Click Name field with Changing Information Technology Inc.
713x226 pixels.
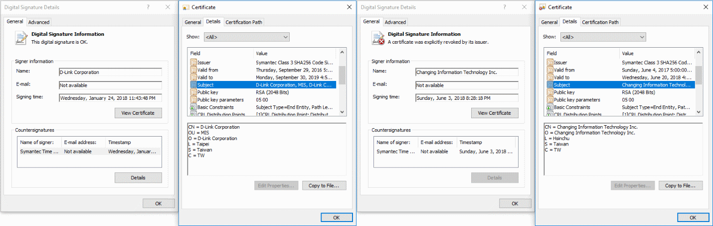click(x=467, y=72)
